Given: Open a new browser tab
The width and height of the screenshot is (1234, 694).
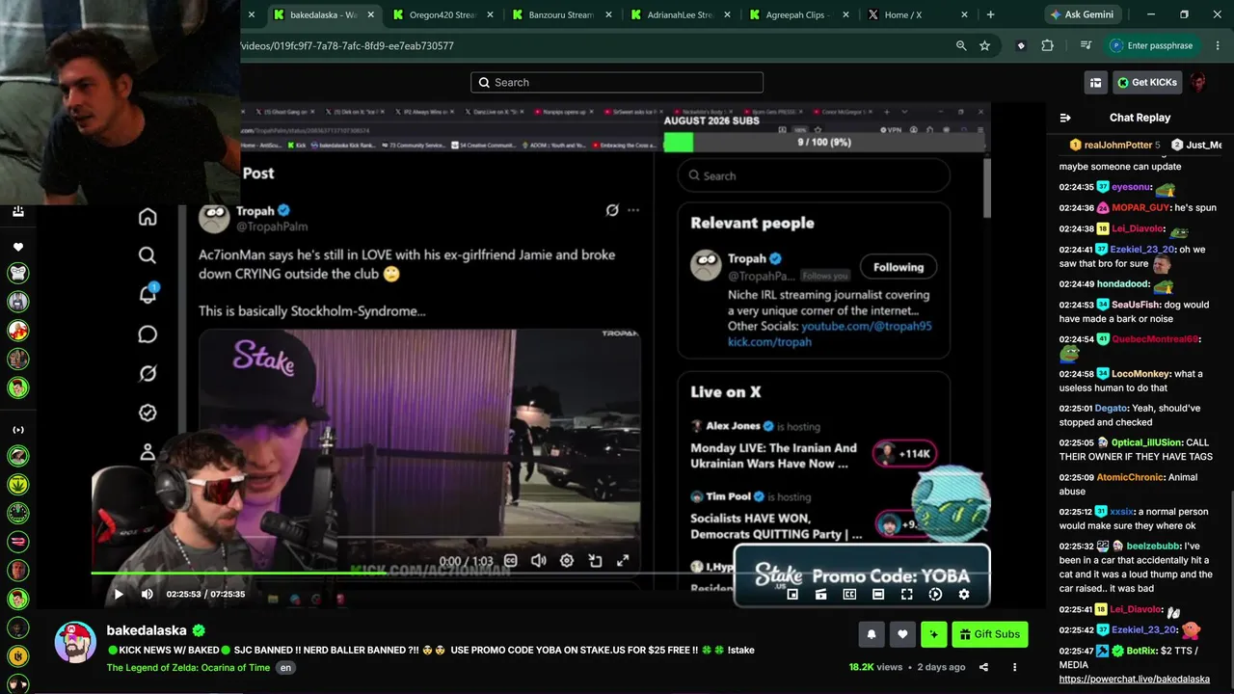Looking at the screenshot, I should [990, 14].
